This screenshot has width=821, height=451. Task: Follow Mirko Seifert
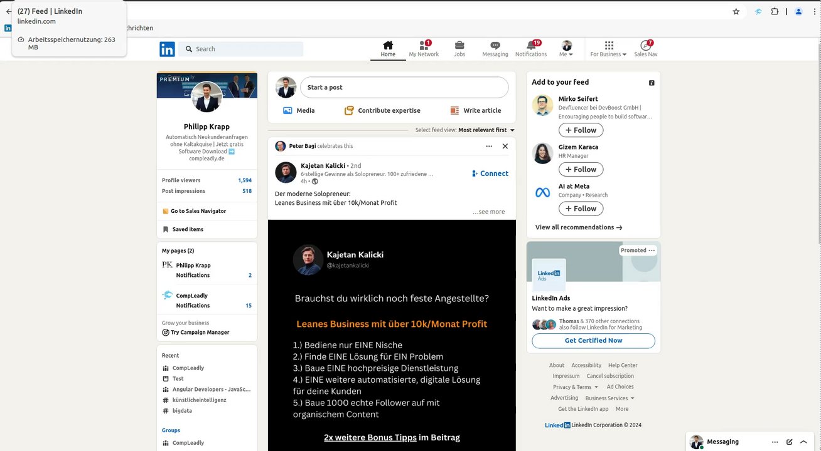coord(581,130)
